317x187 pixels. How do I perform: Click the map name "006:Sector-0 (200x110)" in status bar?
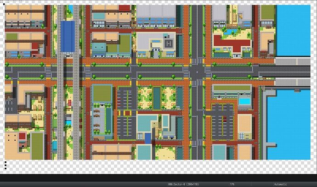point(183,184)
